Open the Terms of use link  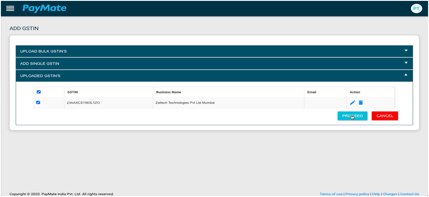point(331,194)
